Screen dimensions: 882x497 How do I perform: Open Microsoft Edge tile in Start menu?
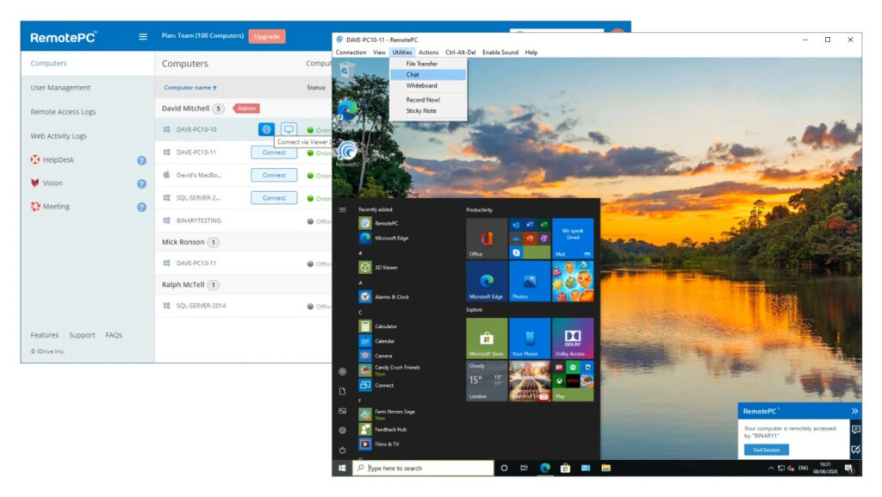click(487, 281)
